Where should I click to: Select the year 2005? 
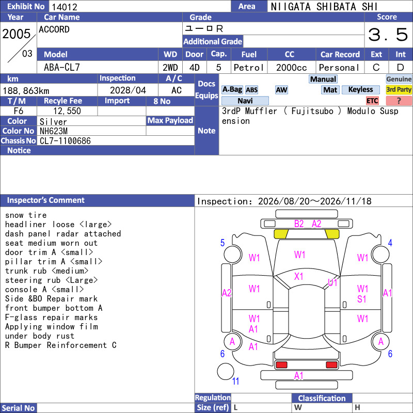pos(17,34)
